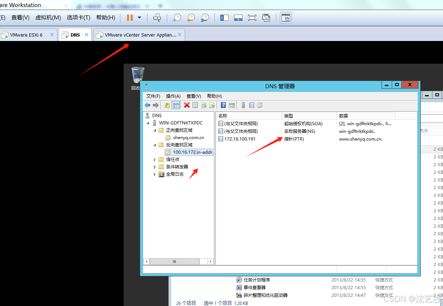
Task: Go back with the blue arrow in DNS Manager
Action: tap(147, 105)
